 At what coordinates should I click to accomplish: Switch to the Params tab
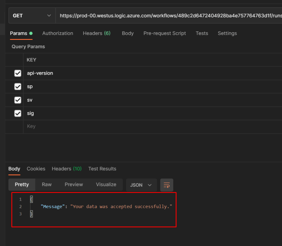(x=21, y=33)
